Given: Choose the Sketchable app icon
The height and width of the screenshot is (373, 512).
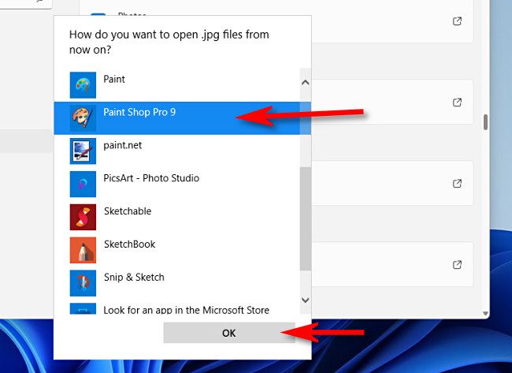Looking at the screenshot, I should click(83, 217).
